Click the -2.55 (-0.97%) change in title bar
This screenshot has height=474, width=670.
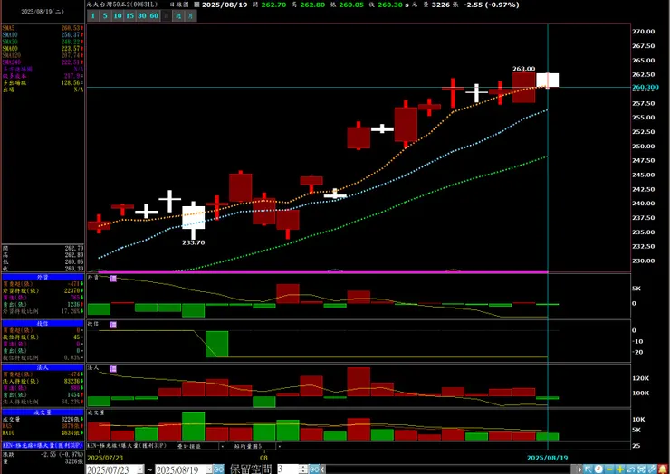(490, 5)
